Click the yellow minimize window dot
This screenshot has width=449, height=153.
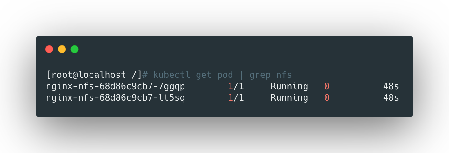click(62, 49)
